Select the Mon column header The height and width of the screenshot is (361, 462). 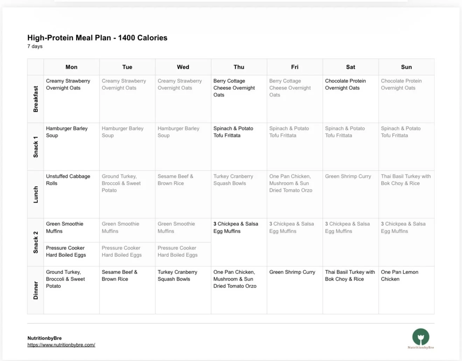[x=71, y=67]
